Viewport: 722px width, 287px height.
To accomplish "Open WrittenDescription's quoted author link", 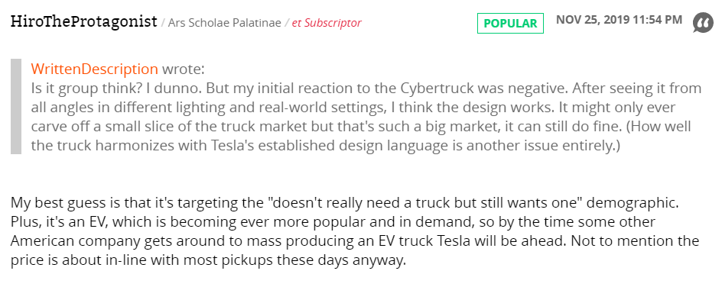I will [94, 69].
